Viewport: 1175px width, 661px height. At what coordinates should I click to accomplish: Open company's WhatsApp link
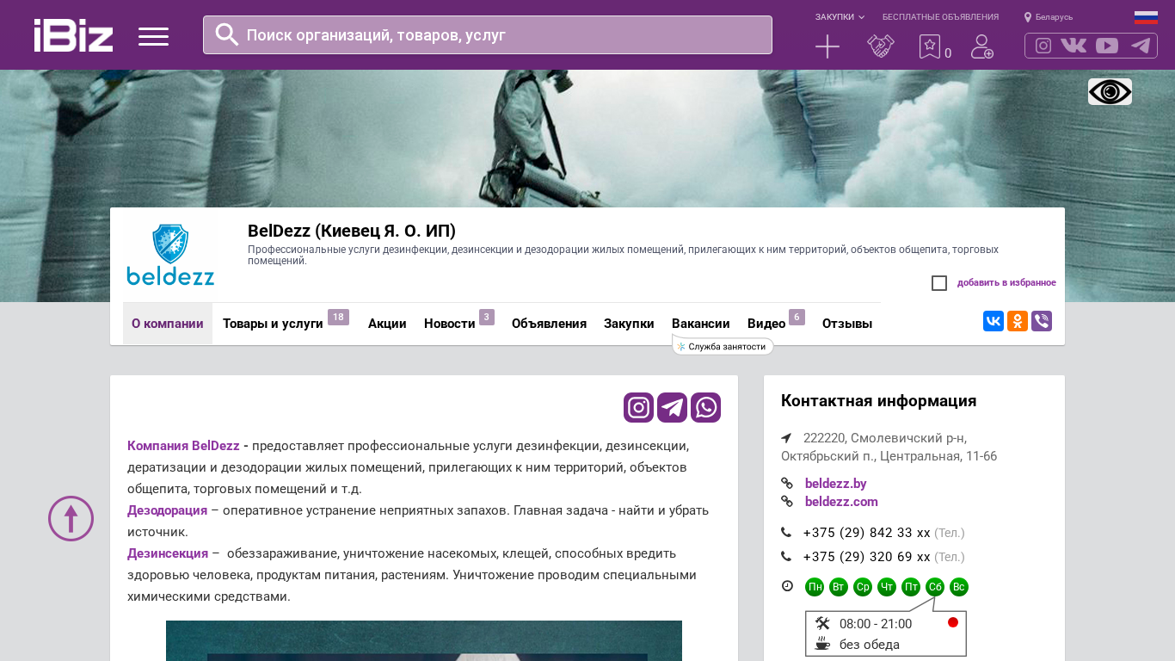705,408
